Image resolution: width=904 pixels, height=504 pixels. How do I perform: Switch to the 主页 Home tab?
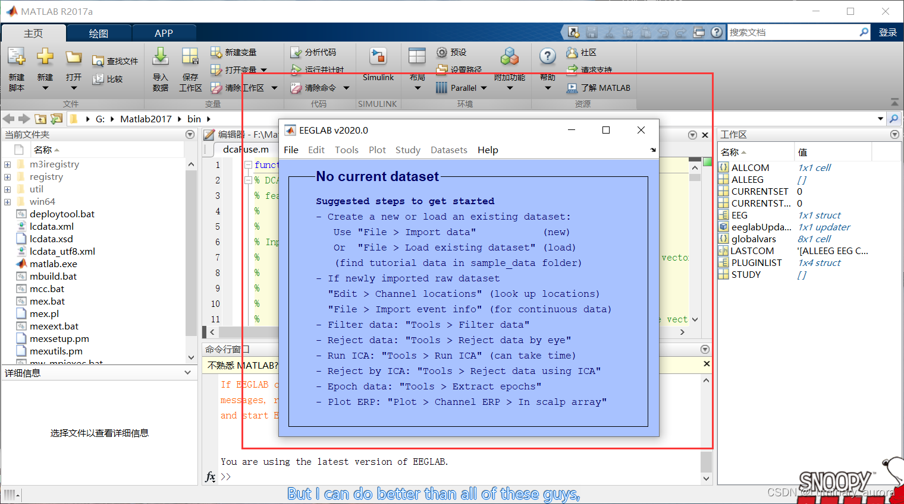(33, 33)
